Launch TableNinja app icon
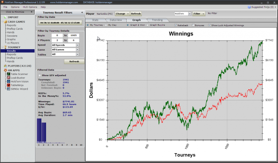This screenshot has height=163, width=278. point(8,85)
